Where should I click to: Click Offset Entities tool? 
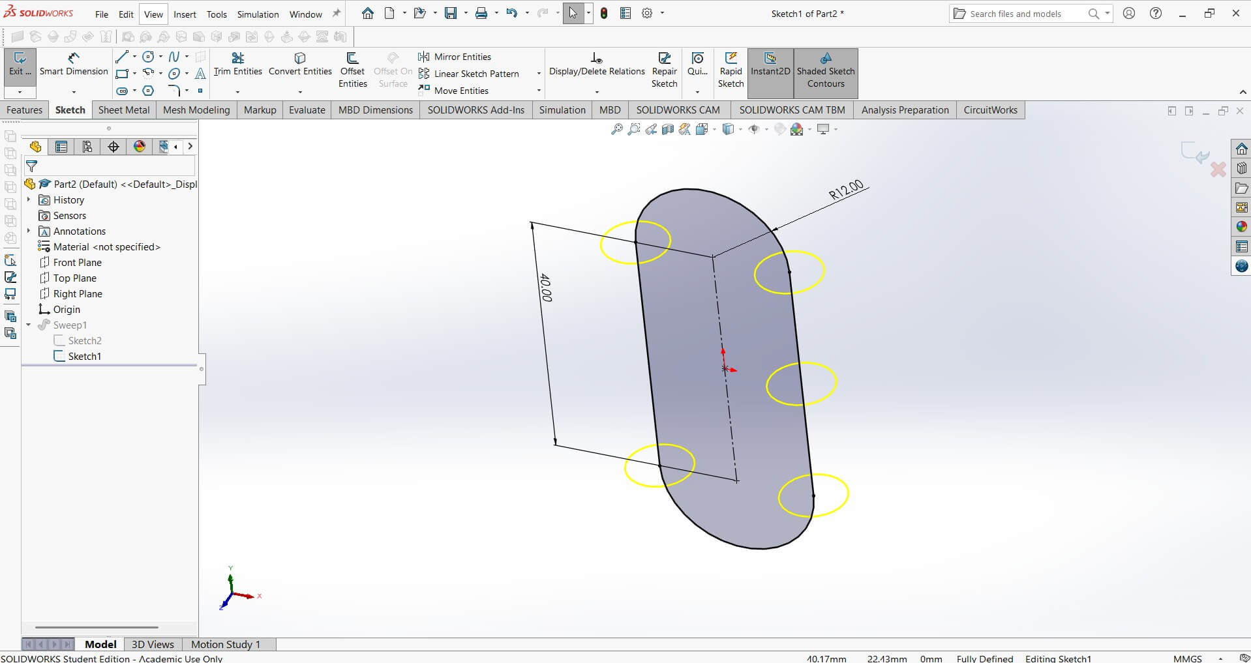pos(352,70)
